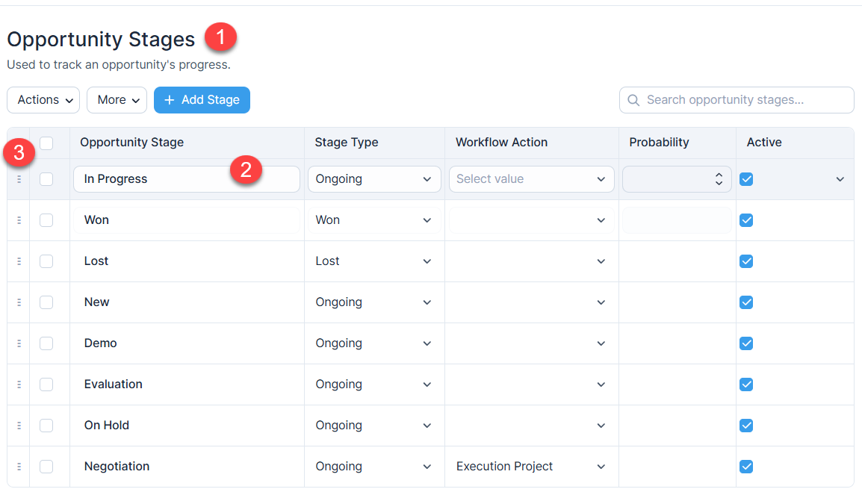Open Stage Type dropdown for On Hold row
Viewport: 862px width, 492px height.
(x=374, y=426)
